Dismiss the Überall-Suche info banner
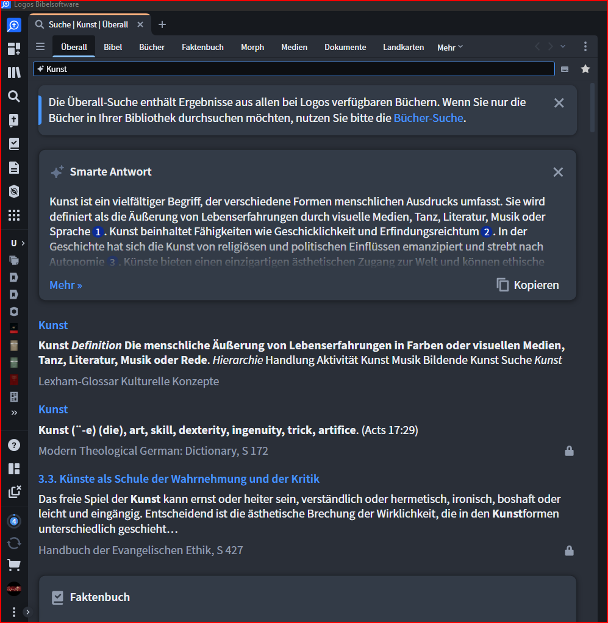608x623 pixels. pyautogui.click(x=559, y=103)
